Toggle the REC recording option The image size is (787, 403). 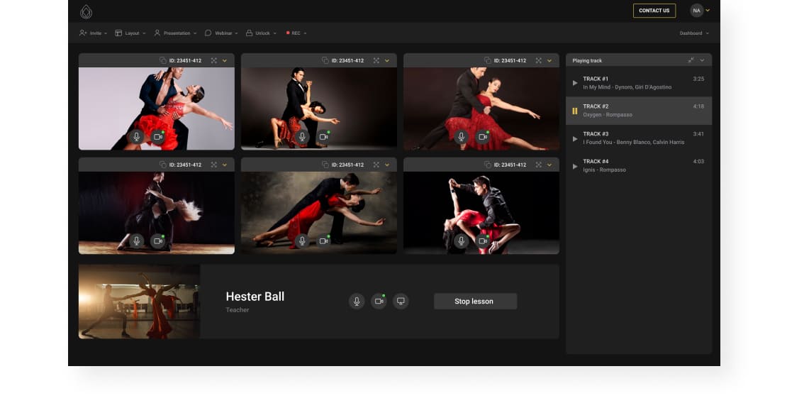(x=296, y=33)
